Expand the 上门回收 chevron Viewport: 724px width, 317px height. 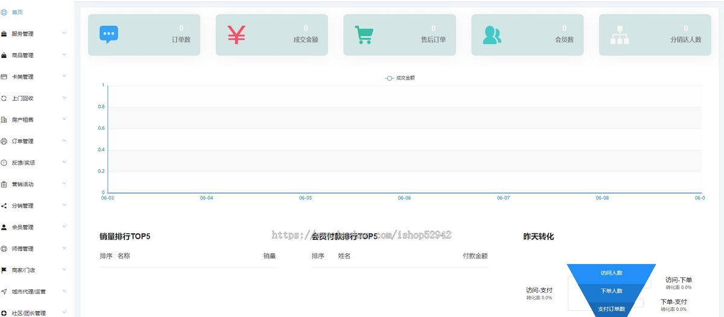(64, 98)
